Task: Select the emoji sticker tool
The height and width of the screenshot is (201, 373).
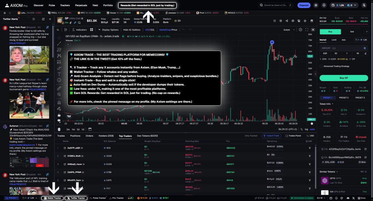Action: pyautogui.click(x=59, y=80)
